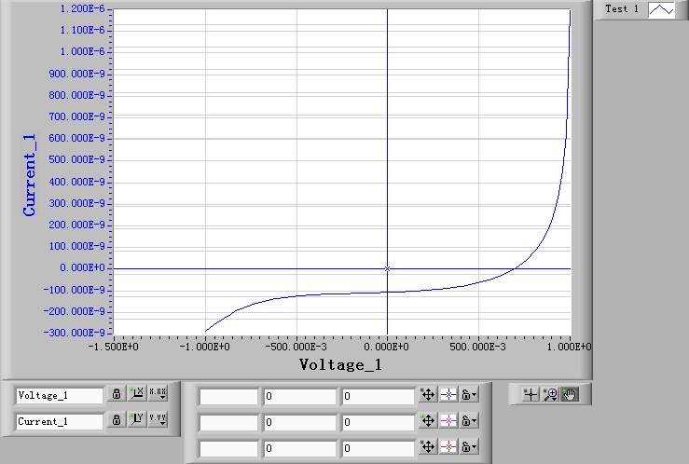
Task: Click the Test 1 plot legend label
Action: 621,8
